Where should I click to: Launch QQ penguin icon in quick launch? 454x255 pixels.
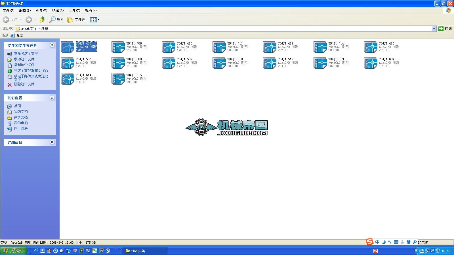point(49,251)
